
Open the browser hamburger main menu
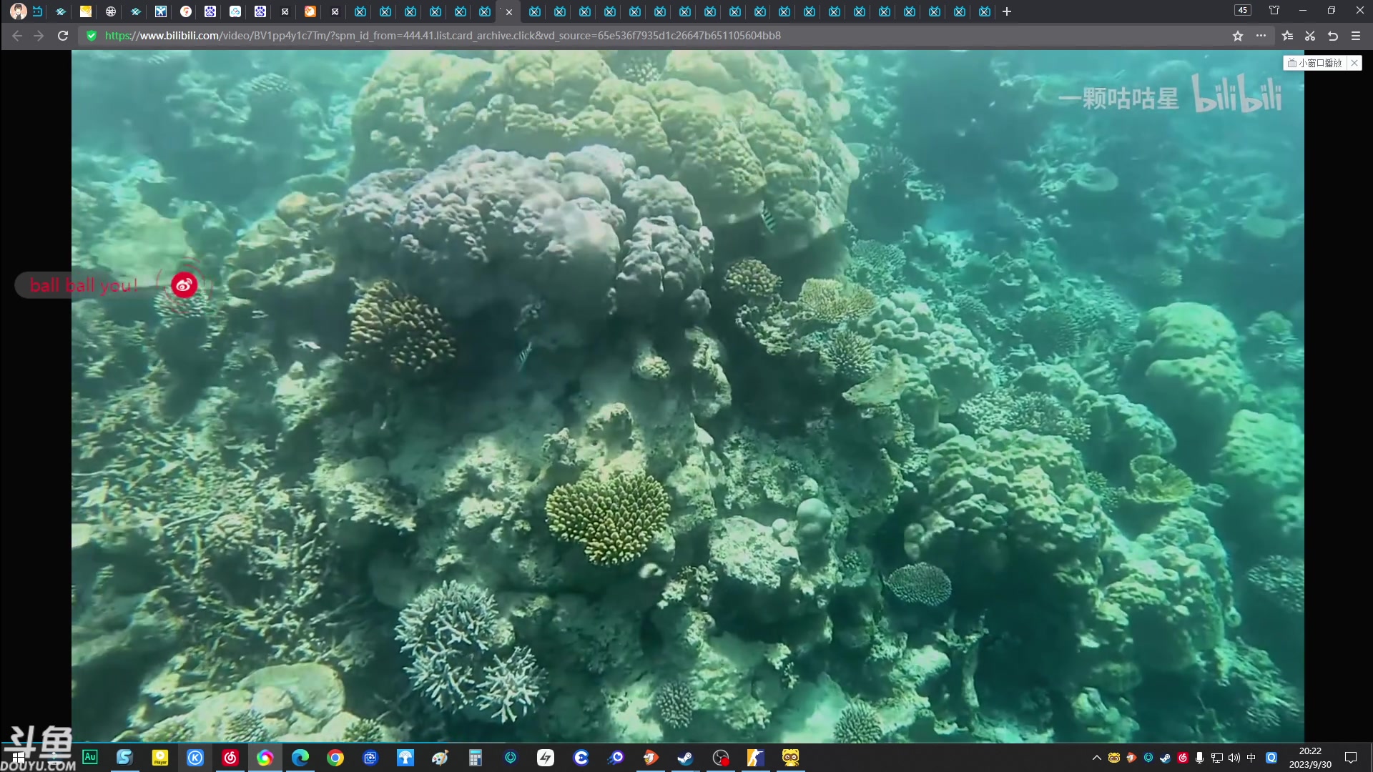click(1356, 36)
